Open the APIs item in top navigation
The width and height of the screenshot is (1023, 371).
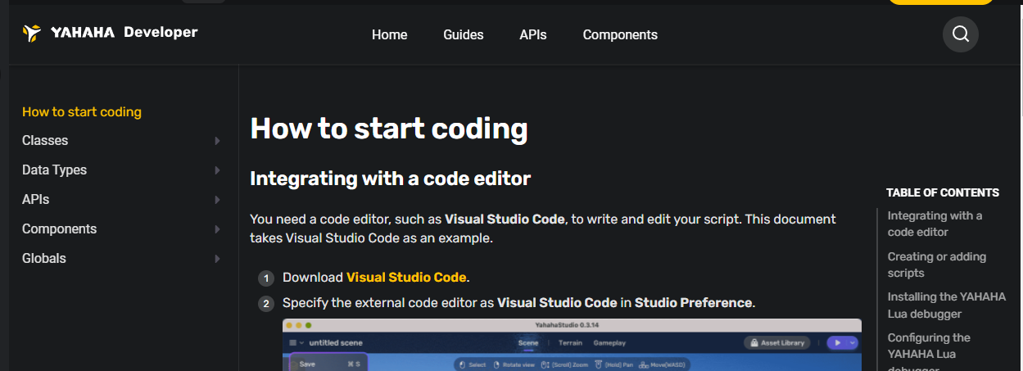click(x=533, y=34)
